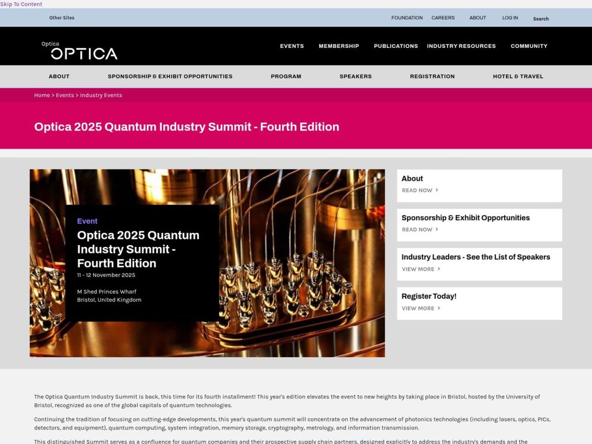Click the chevron next to About READ NOW
Image resolution: width=592 pixels, height=444 pixels.
(438, 190)
